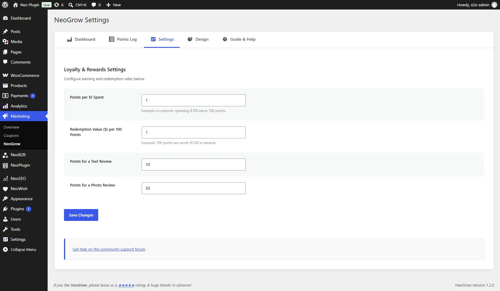Open the Ctrl+K search icon
The height and width of the screenshot is (291, 500).
click(x=71, y=5)
